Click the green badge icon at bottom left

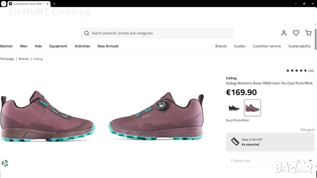pos(5,163)
